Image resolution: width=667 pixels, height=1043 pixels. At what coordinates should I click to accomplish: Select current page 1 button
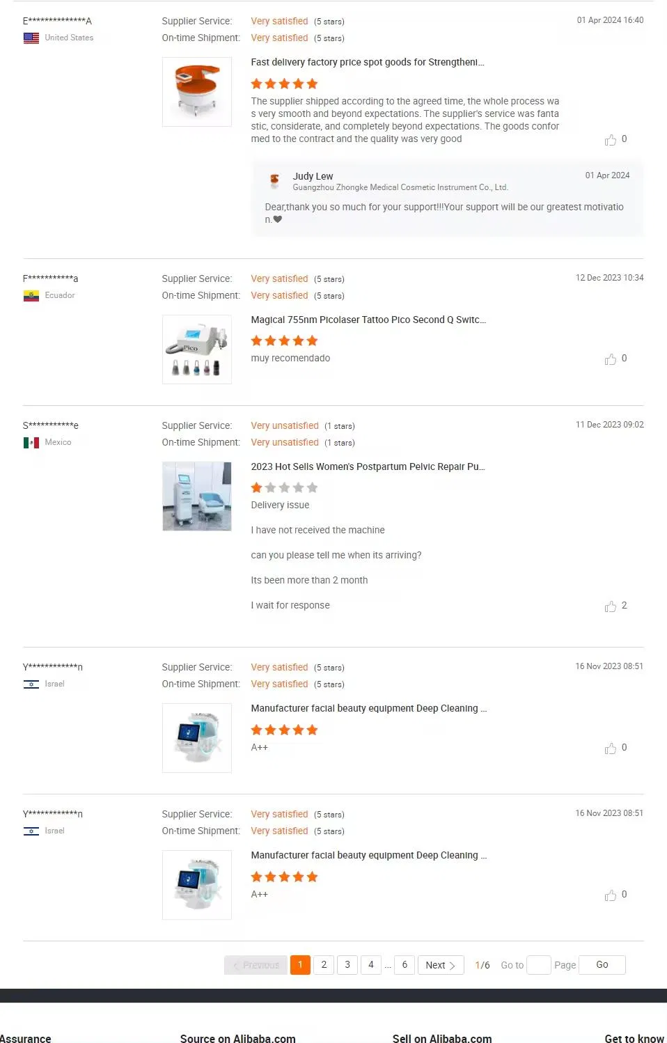click(x=300, y=965)
